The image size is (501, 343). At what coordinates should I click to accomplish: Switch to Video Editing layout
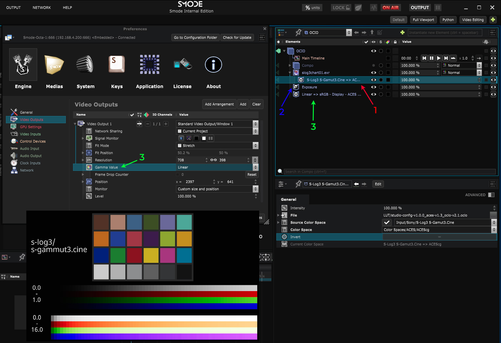pyautogui.click(x=473, y=20)
